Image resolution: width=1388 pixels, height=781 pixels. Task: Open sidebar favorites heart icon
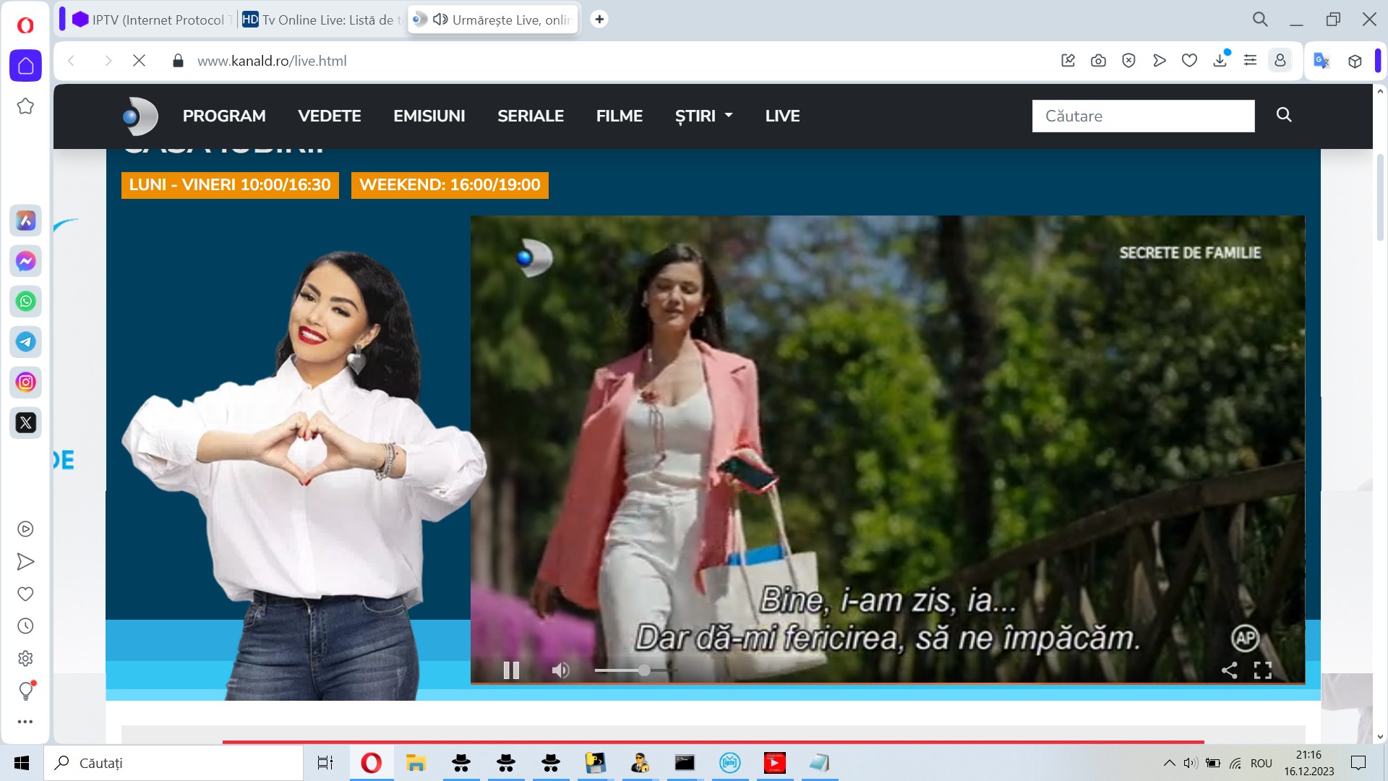tap(25, 594)
